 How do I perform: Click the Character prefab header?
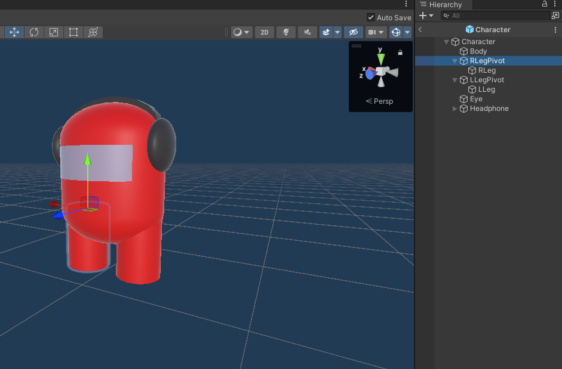point(488,30)
